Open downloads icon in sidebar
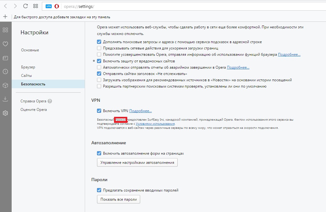Screen dimensions: 326x212 (5, 99)
